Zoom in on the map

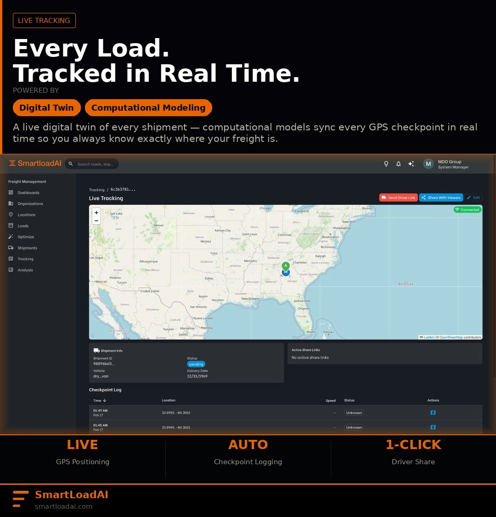pyautogui.click(x=96, y=213)
